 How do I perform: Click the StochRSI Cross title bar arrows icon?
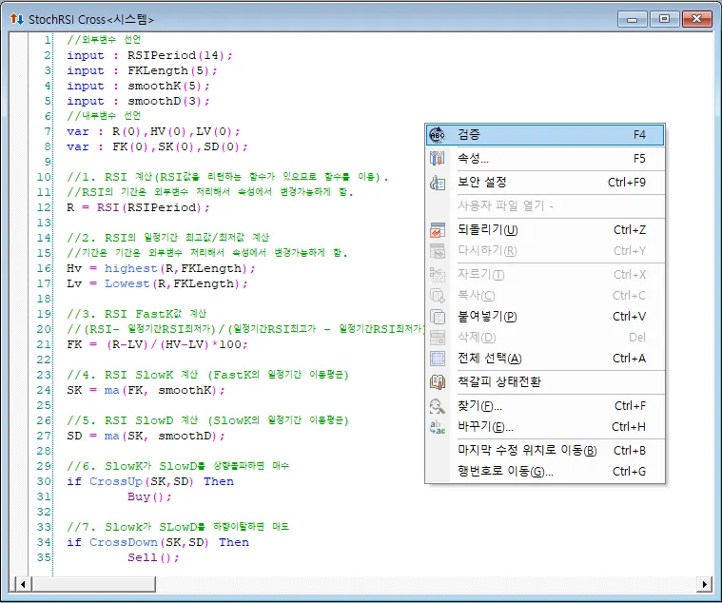point(16,19)
